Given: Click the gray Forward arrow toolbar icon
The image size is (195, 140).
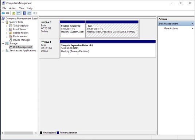Looking at the screenshot, I should [x=8, y=13].
